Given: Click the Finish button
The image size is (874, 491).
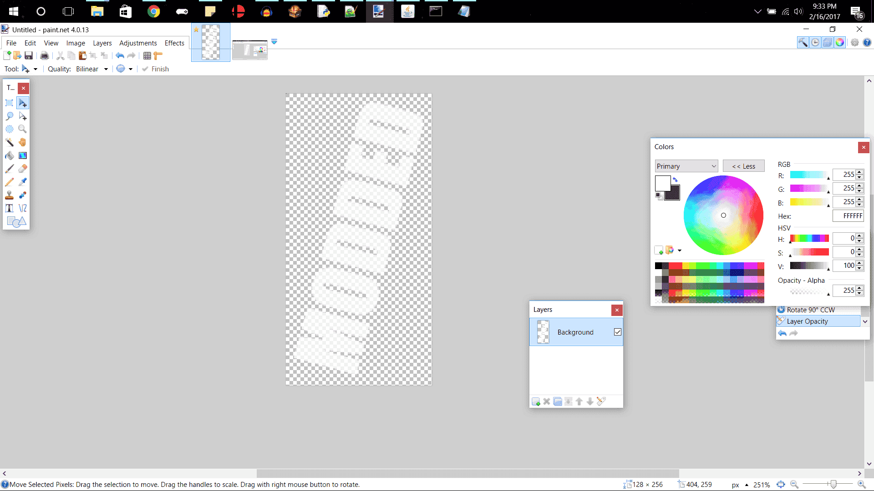Looking at the screenshot, I should point(155,69).
